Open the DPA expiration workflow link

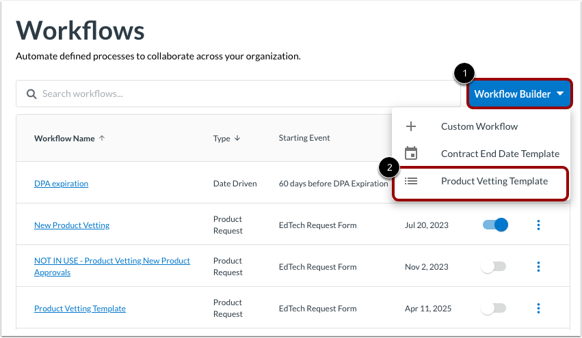pos(62,184)
